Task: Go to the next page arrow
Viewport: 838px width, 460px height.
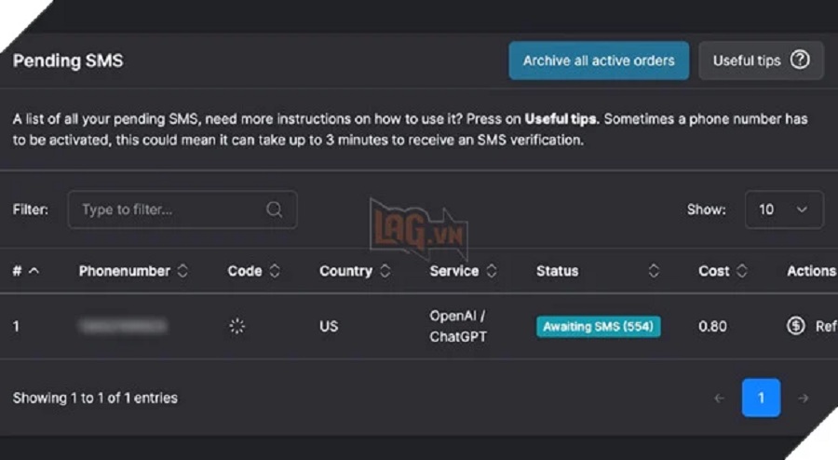Action: point(803,398)
